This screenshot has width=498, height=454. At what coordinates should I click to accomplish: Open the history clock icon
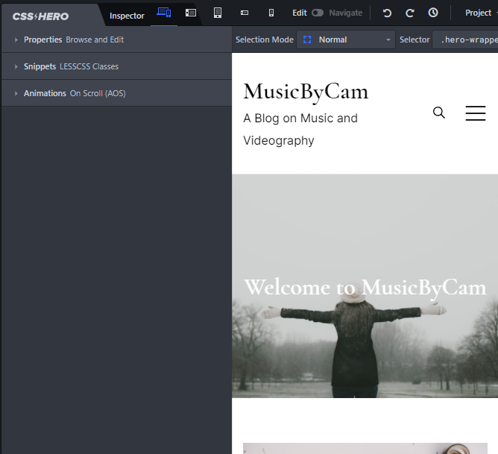pos(433,13)
